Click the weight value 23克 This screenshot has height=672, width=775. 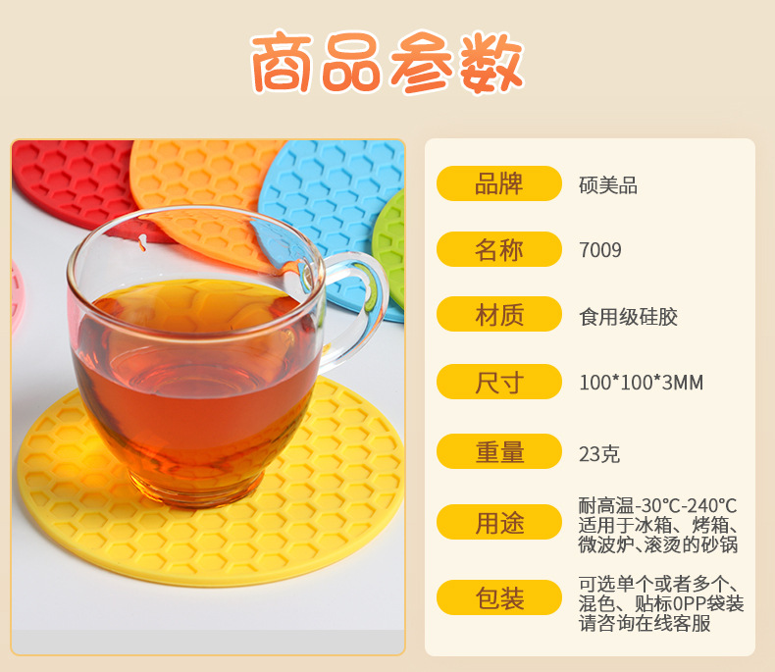point(599,454)
